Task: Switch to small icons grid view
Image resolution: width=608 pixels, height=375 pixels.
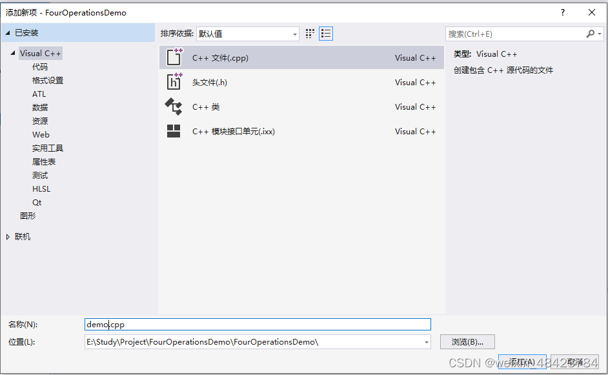Action: coord(310,34)
